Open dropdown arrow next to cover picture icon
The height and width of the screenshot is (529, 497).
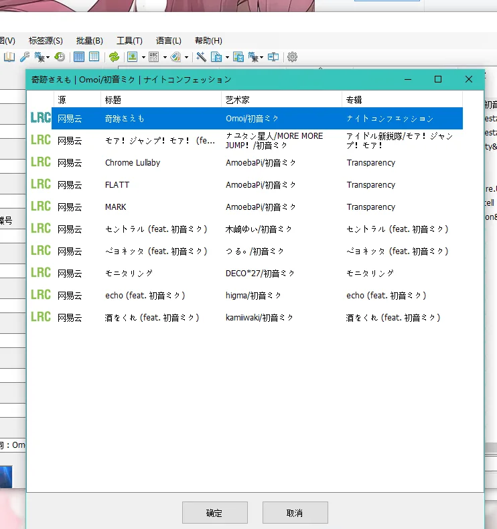pyautogui.click(x=143, y=58)
